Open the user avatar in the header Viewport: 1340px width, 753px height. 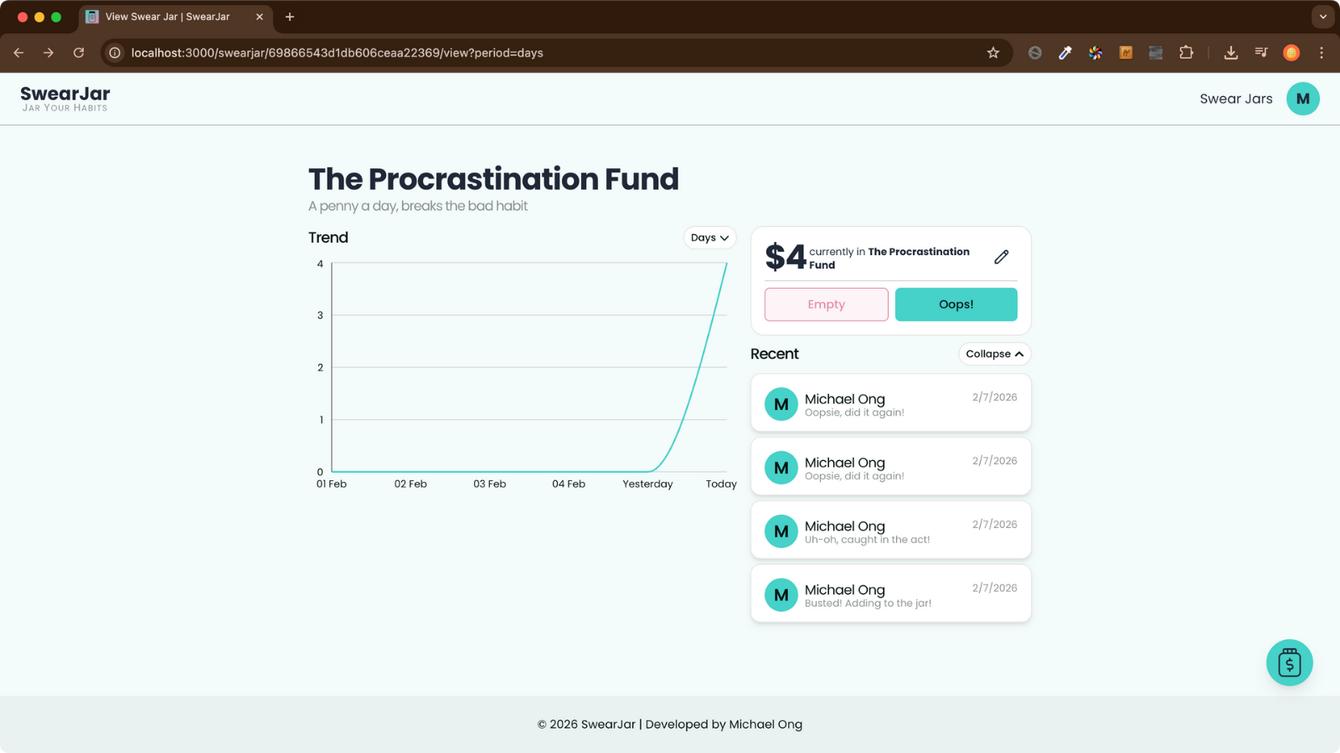[x=1302, y=99]
